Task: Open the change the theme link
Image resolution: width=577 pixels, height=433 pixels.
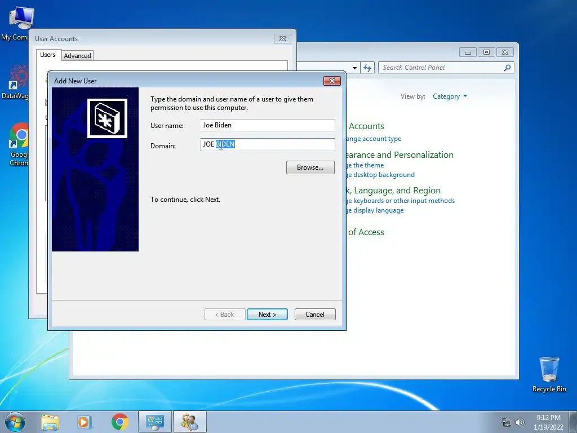Action: [365, 165]
